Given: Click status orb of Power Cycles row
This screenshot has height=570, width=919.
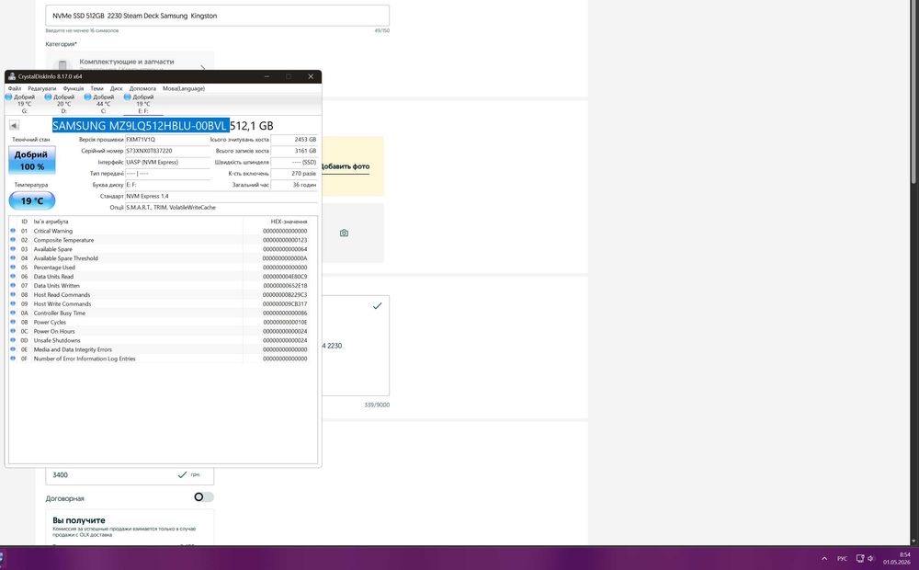Looking at the screenshot, I should (13, 322).
